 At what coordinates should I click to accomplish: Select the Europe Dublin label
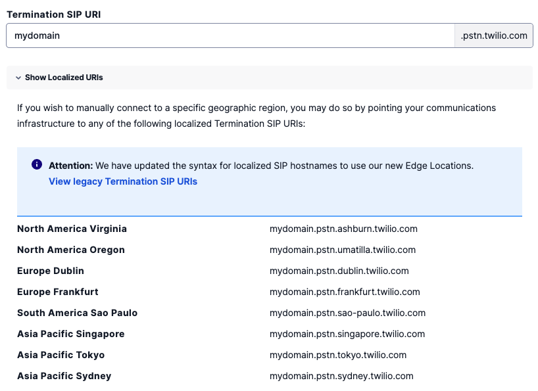pos(51,271)
